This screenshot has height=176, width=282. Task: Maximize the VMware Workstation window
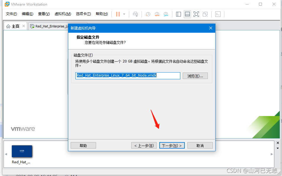coord(260,4)
